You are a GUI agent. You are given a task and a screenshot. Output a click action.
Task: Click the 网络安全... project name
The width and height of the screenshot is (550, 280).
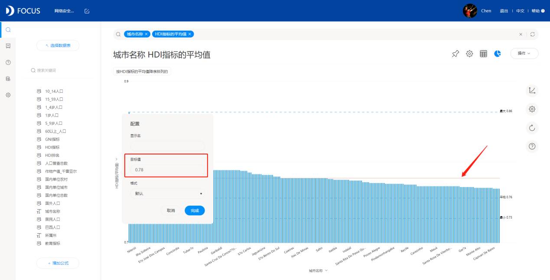pyautogui.click(x=64, y=11)
